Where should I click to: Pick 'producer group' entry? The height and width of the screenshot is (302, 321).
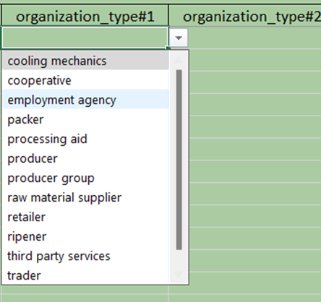pos(85,178)
